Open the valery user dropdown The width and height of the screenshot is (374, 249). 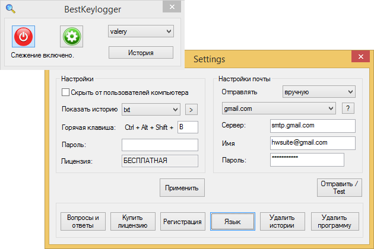(x=141, y=31)
